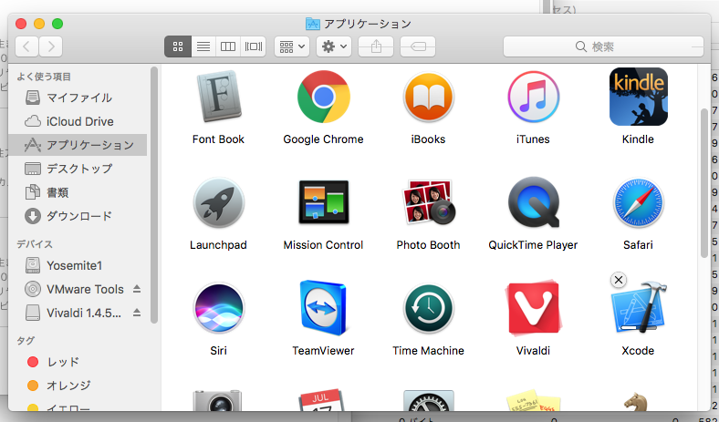Select the Mission Control icon
The width and height of the screenshot is (719, 422).
point(323,202)
